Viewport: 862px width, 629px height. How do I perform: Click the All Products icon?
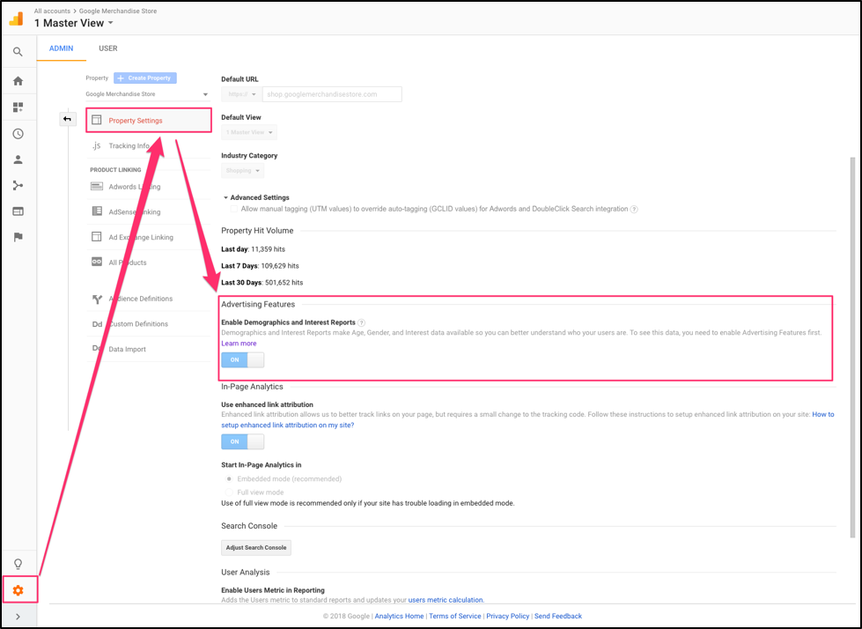click(x=97, y=262)
